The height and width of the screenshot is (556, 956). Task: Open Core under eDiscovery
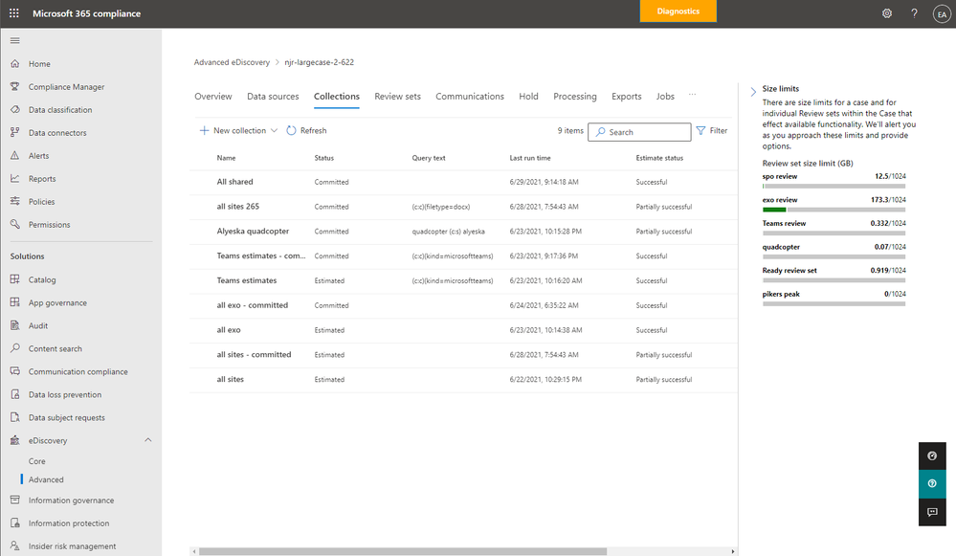click(x=36, y=461)
